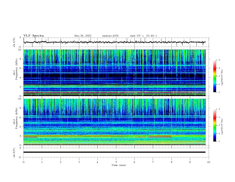Click the ch.1 voltage waveform trace

(x=115, y=42)
